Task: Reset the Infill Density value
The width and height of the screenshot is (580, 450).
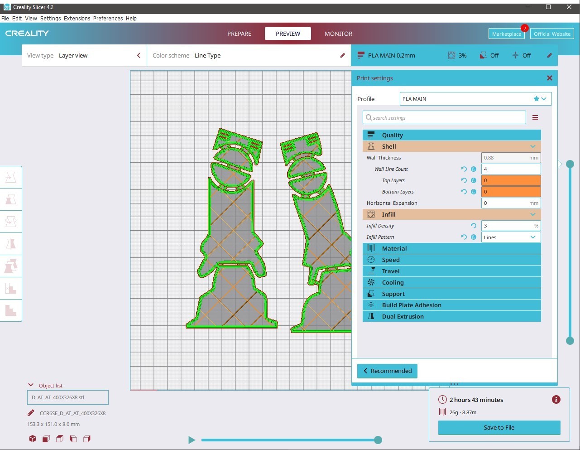Action: 473,226
